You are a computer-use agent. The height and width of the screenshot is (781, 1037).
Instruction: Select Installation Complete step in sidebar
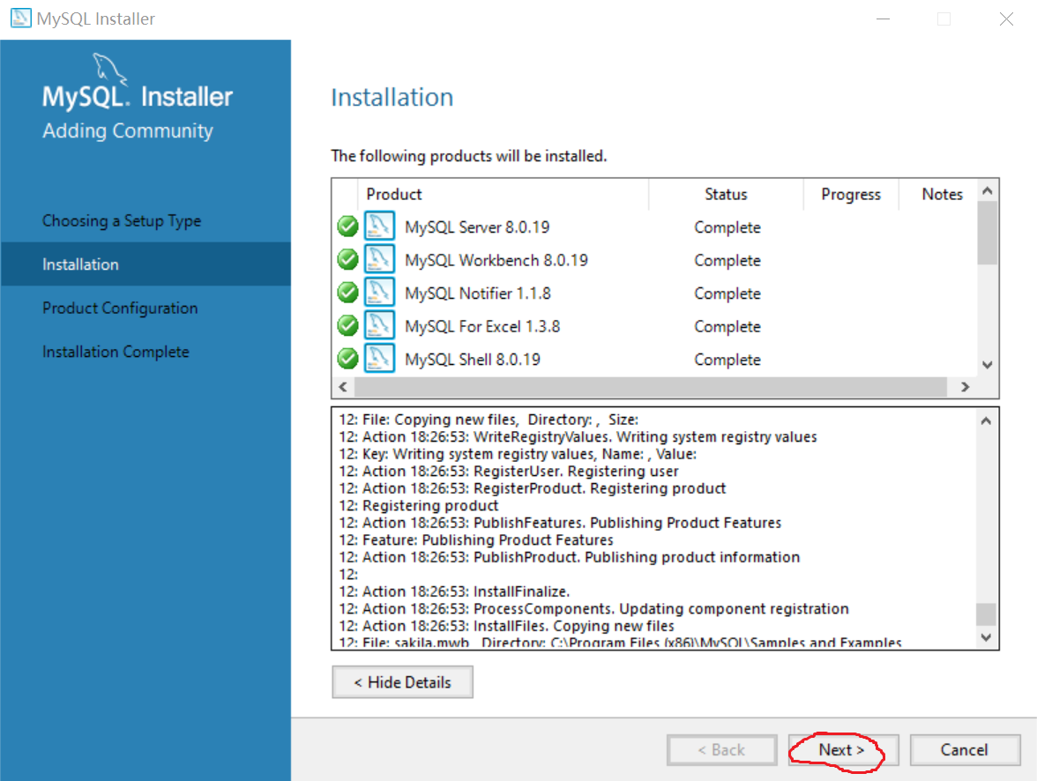tap(116, 352)
